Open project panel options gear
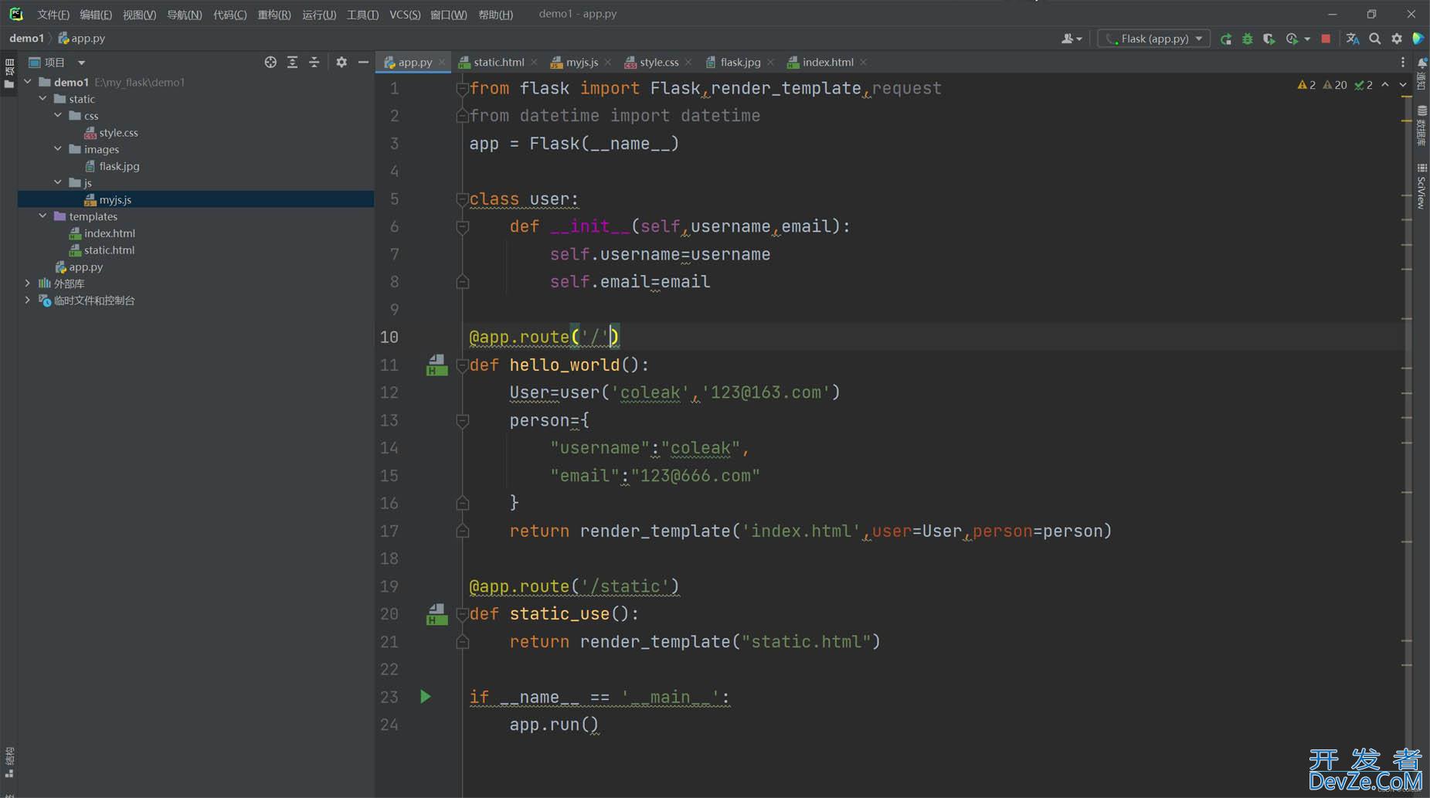 (x=341, y=63)
